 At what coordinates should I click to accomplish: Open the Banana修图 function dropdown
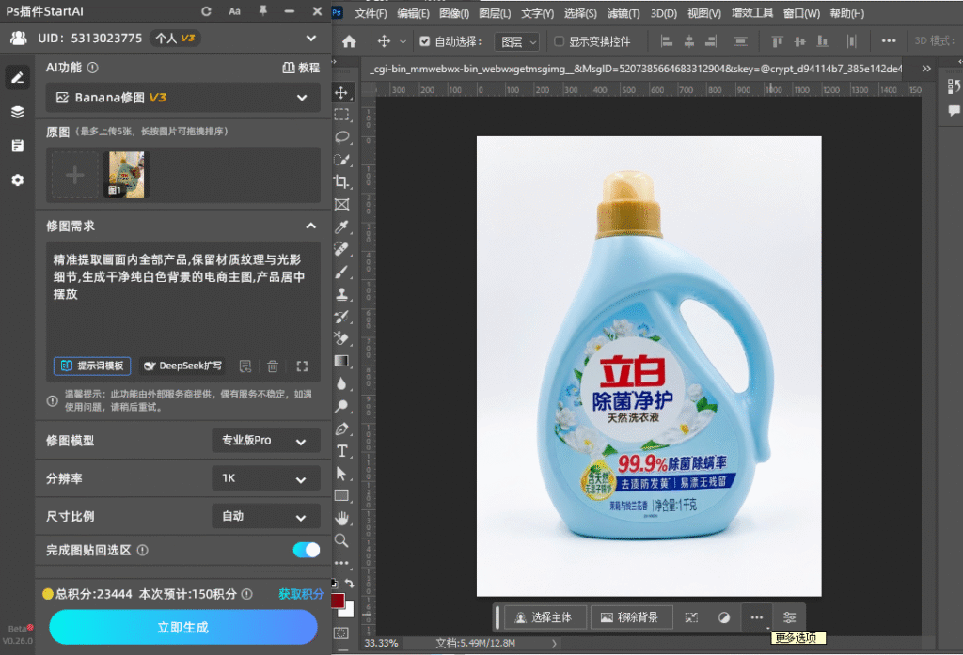coord(183,98)
